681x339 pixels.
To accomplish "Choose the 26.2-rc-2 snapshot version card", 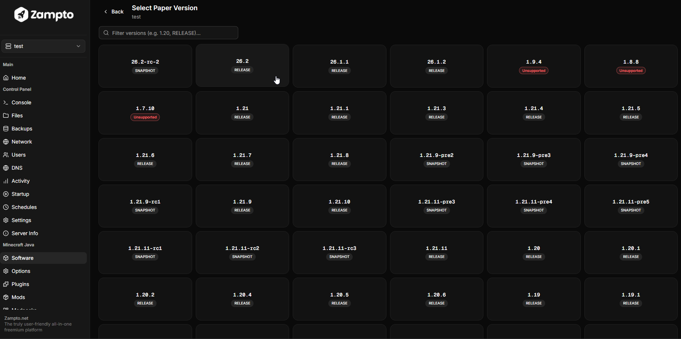I will click(x=145, y=66).
